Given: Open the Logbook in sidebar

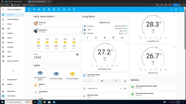Looking at the screenshot, I should [13, 33].
